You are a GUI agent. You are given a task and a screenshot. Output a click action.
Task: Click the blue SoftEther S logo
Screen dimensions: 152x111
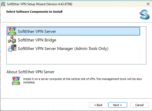[144, 15]
